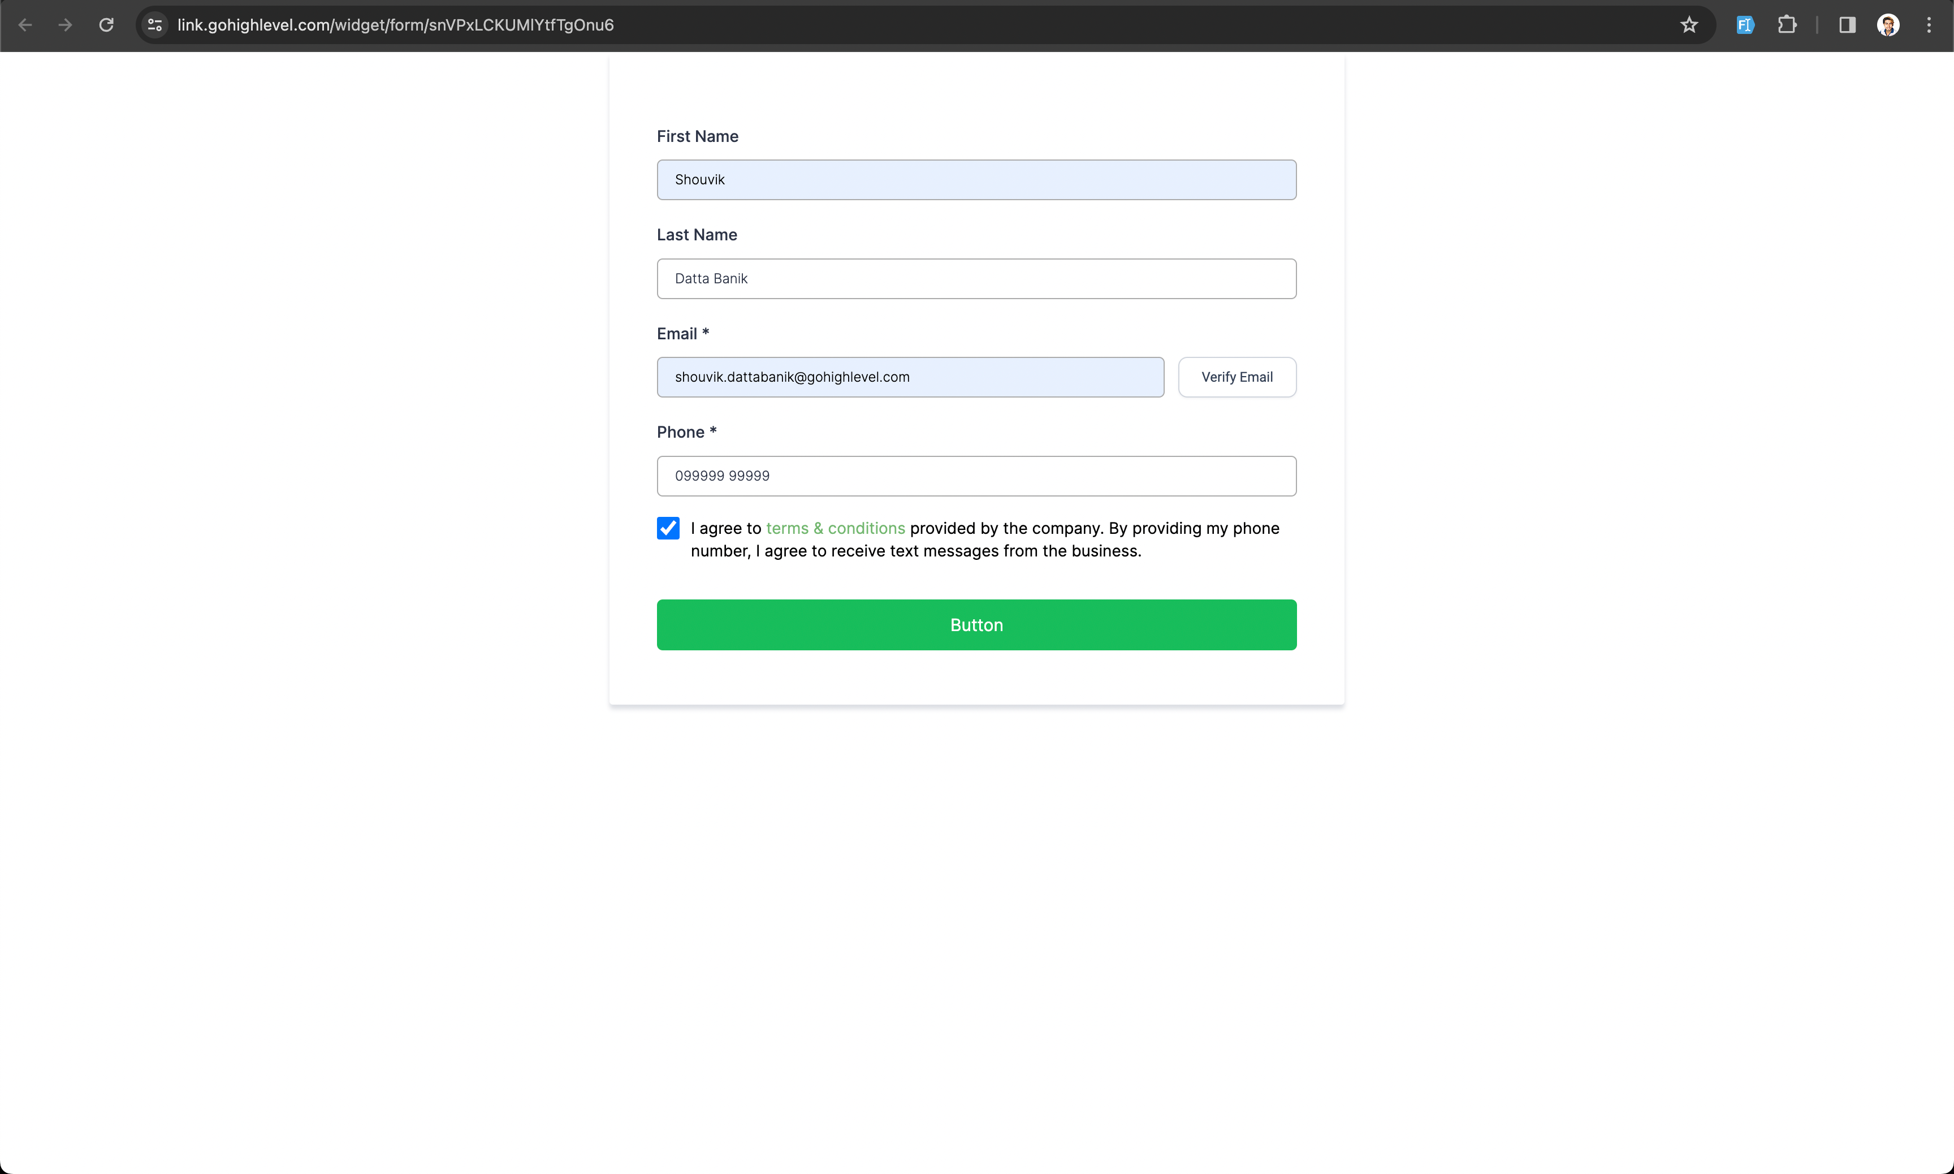Focus the Last Name input field

click(x=976, y=279)
